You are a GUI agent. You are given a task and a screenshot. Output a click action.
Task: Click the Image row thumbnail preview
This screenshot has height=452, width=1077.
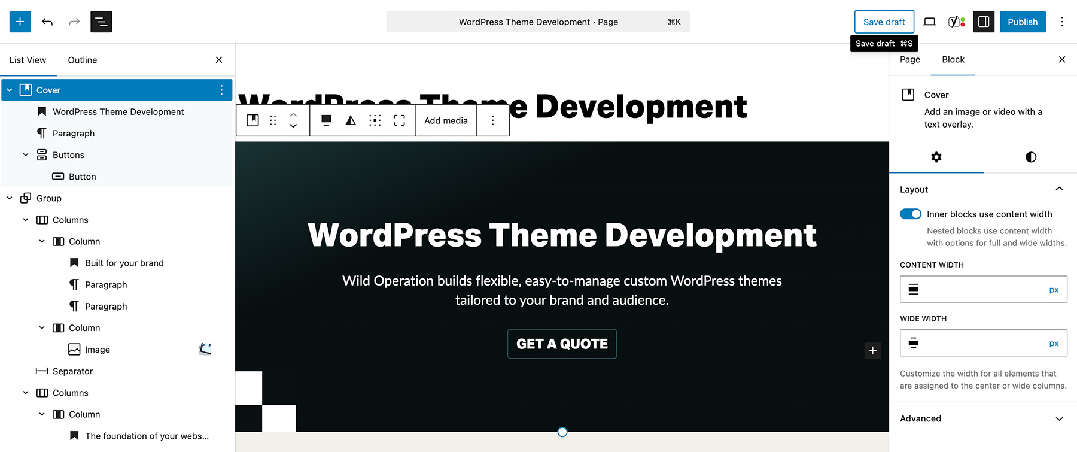(x=205, y=349)
